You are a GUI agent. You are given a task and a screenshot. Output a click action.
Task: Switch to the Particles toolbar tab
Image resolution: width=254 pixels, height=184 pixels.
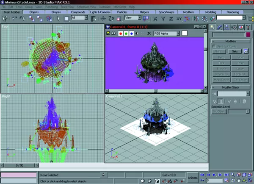122,12
